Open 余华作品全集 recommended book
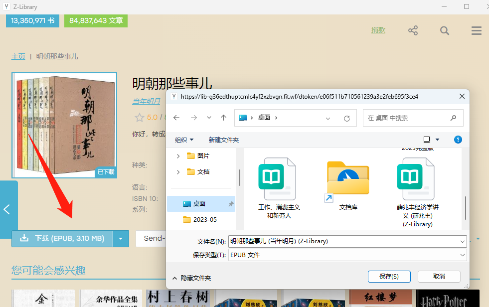The height and width of the screenshot is (307, 489). coord(110,298)
